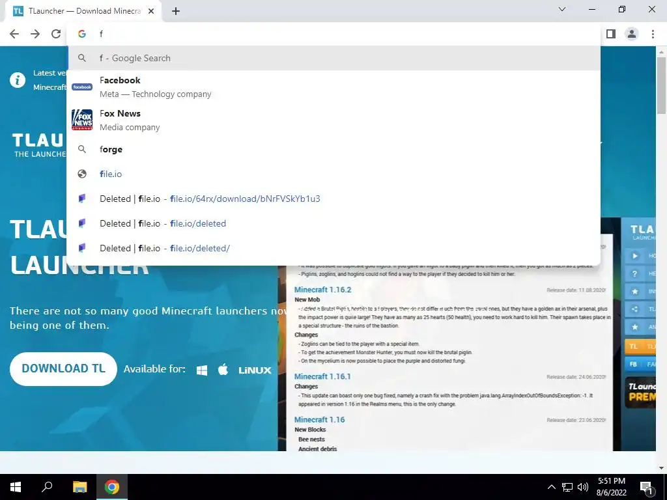Click the page vertical scrollbar thumb
This screenshot has height=500, width=667.
point(661,85)
